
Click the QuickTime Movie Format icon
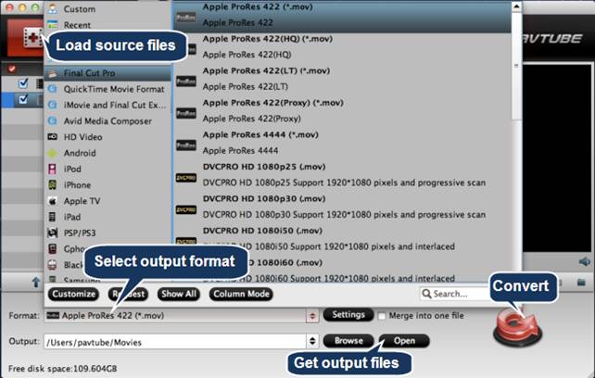53,89
